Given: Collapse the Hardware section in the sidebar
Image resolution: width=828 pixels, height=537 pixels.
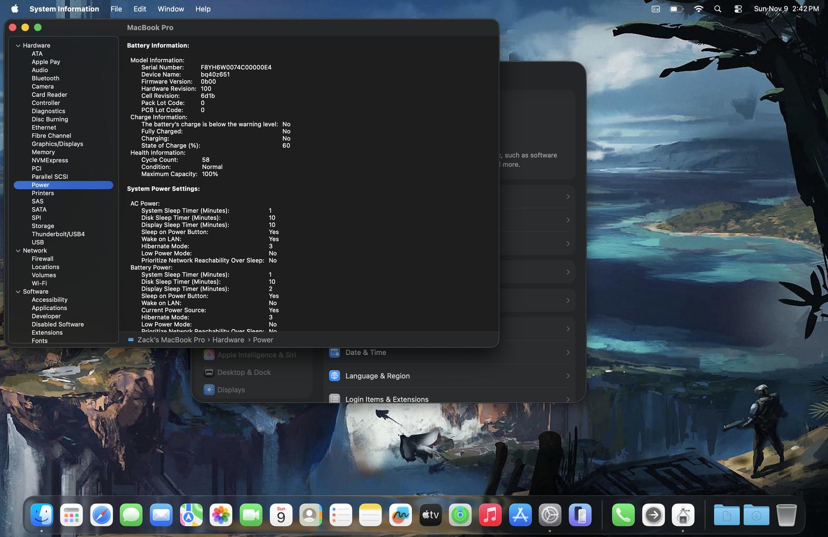Looking at the screenshot, I should tap(18, 46).
